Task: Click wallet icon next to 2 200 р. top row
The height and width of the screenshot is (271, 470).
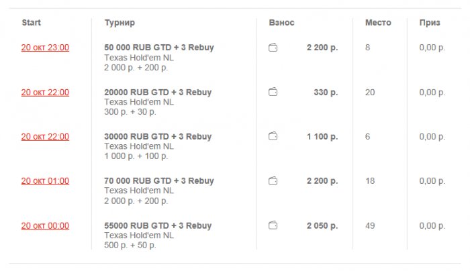Action: (x=273, y=48)
